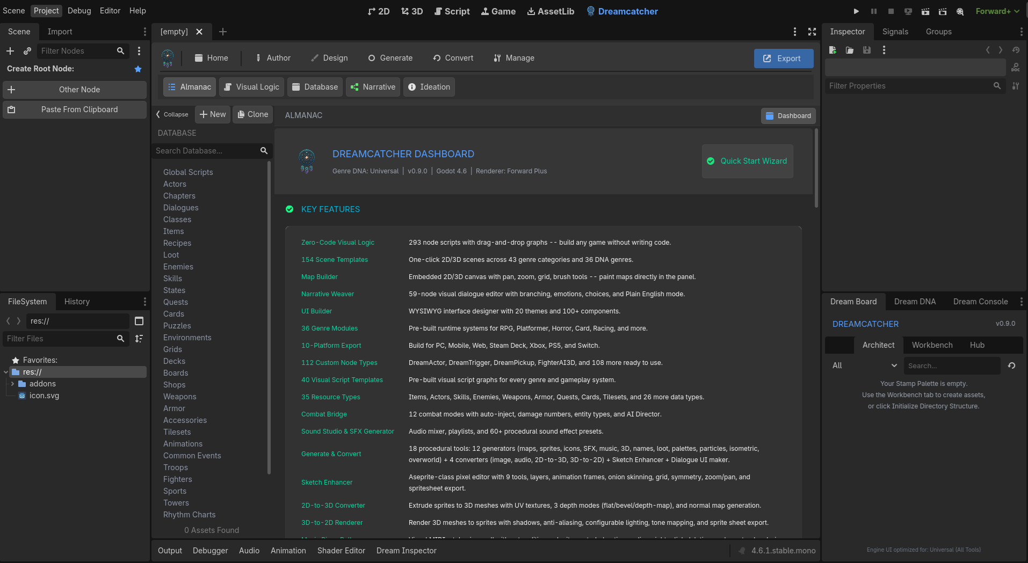The image size is (1028, 563).
Task: Click the movie maker icon in top bar
Action: [x=960, y=11]
